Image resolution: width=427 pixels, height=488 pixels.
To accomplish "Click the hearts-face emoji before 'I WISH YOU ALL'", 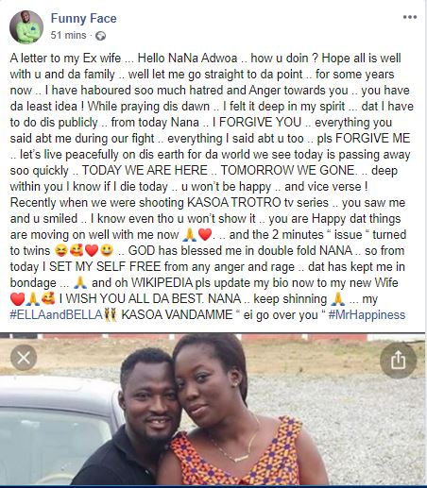I will tap(48, 298).
